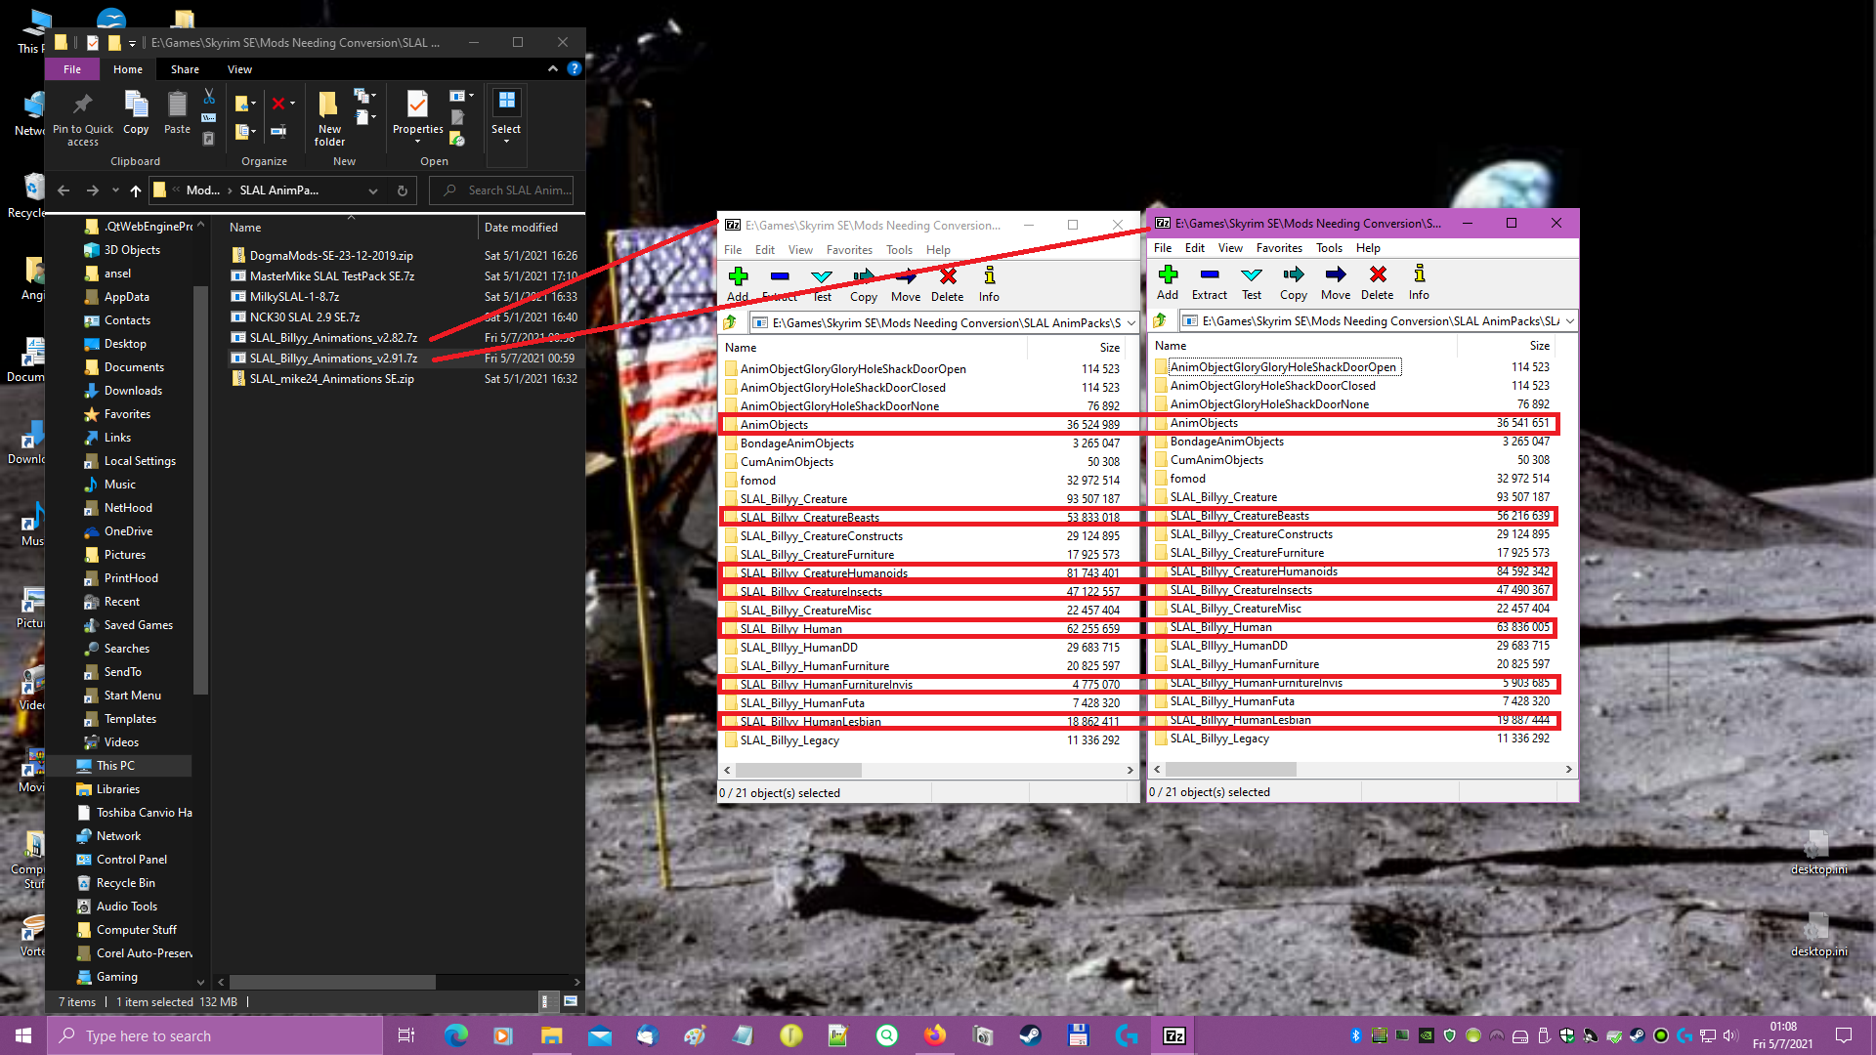Open Quick Access Toolbar customize dropdown
This screenshot has height=1055, width=1876.
click(x=132, y=43)
